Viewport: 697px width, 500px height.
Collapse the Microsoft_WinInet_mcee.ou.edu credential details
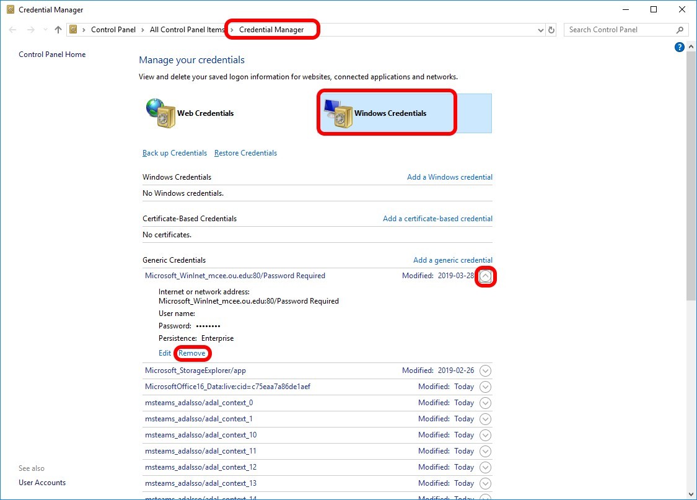(x=486, y=276)
